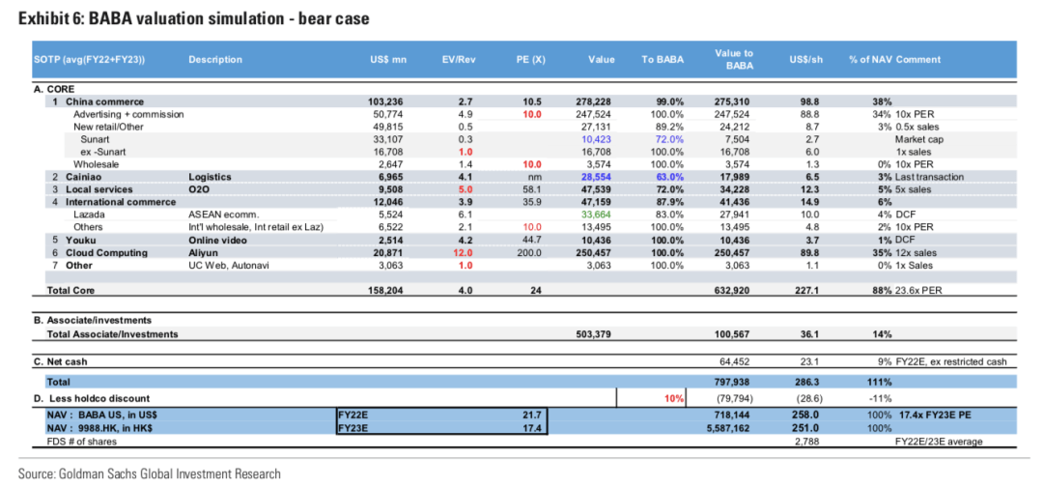Select the 'Sunart' row label
The image size is (1043, 487).
[x=97, y=139]
